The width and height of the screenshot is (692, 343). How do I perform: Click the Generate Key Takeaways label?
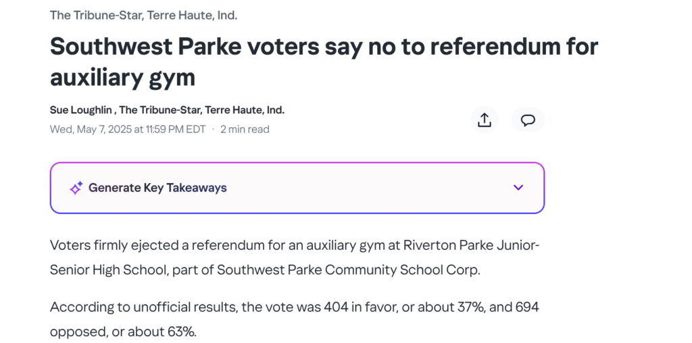[x=157, y=188]
